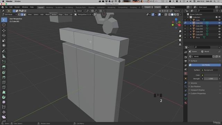This screenshot has height=125, width=222.
Task: Toggle X-ray display in viewport header
Action: 166,15
